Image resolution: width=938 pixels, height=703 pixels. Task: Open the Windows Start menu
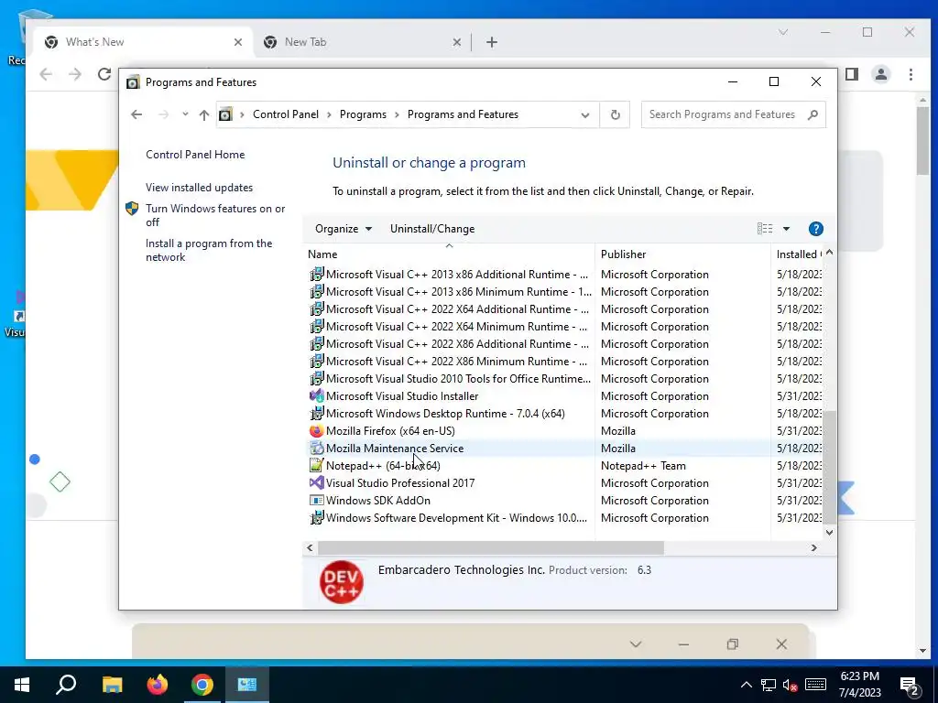(22, 685)
